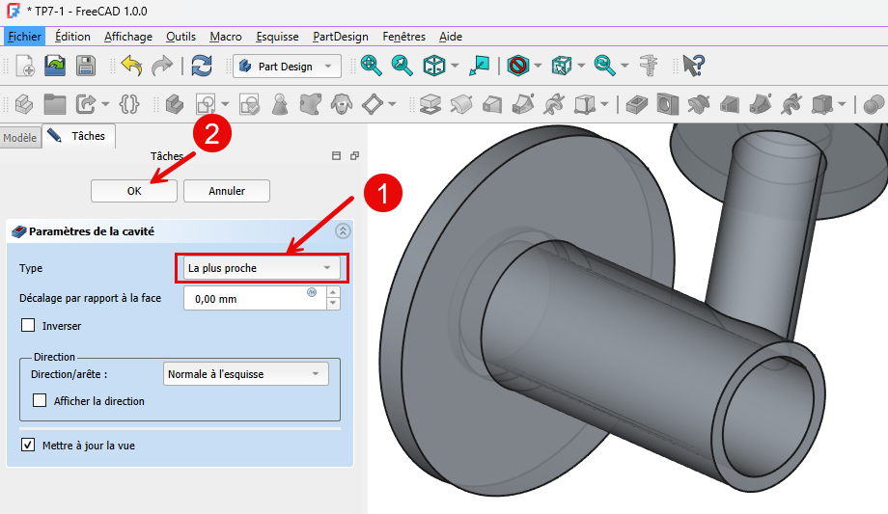Open the Esquisse menu

pos(277,37)
